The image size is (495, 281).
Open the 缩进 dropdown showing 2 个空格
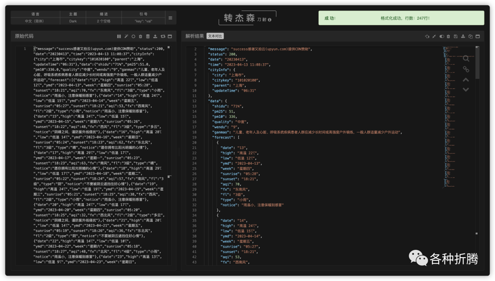[x=104, y=21]
